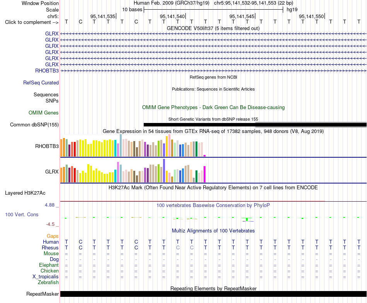
Task: Click the GLRX GTEx expression bar chart
Action: point(133,170)
